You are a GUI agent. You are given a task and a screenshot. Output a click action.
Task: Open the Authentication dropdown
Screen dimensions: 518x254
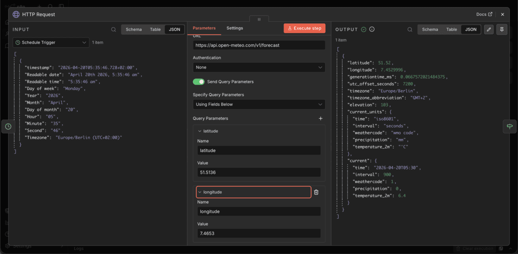click(x=259, y=67)
